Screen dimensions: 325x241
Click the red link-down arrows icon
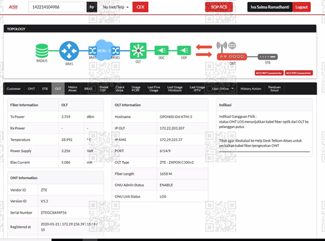[x=203, y=51]
